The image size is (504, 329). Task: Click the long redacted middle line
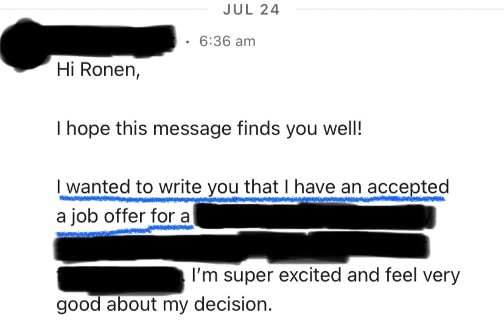pos(242,248)
